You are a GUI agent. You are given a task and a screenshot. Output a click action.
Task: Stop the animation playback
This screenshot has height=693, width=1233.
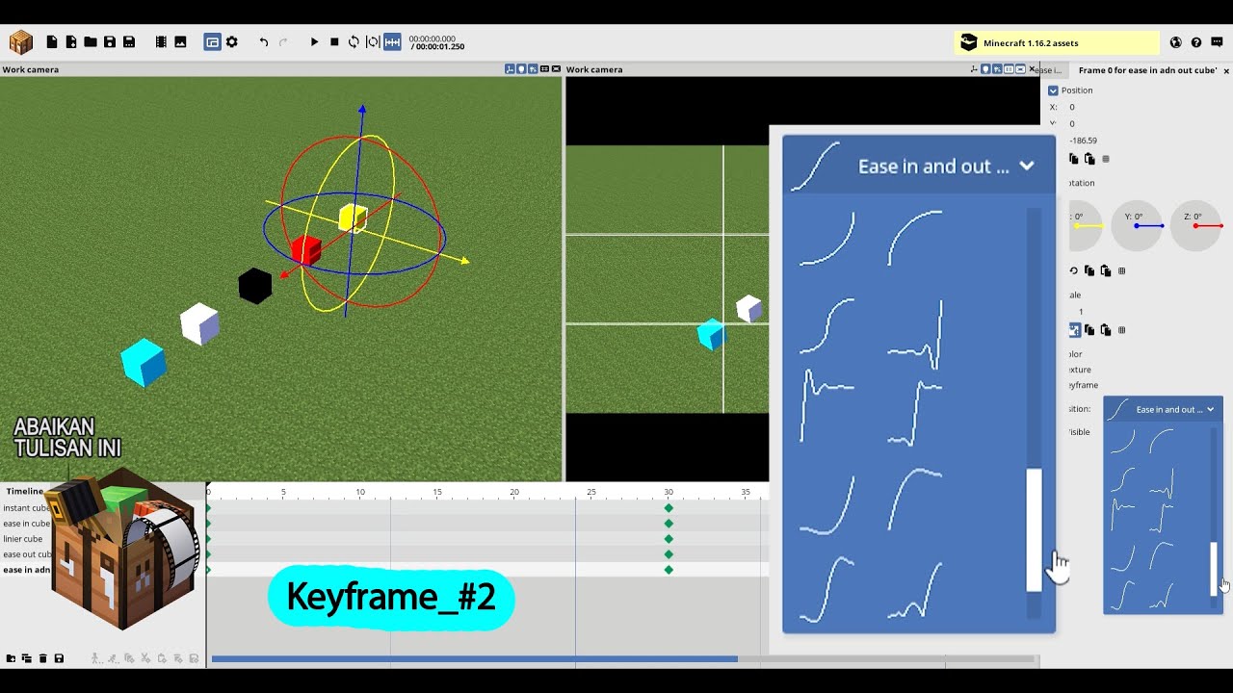(334, 42)
